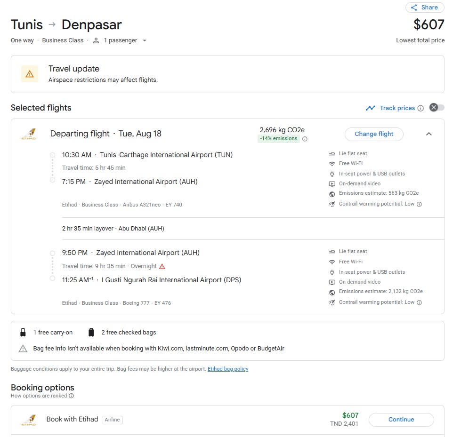Open contrail warming info for EY 476

[419, 302]
